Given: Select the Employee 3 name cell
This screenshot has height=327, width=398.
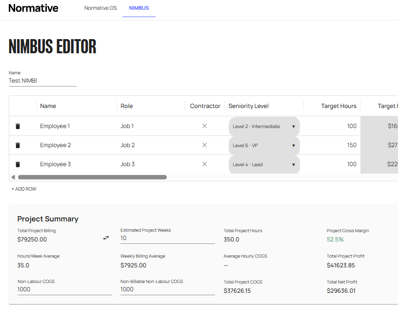Looking at the screenshot, I should [55, 164].
